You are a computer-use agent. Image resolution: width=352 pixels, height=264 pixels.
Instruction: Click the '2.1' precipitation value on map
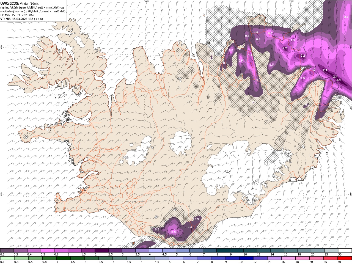[x=325, y=70]
